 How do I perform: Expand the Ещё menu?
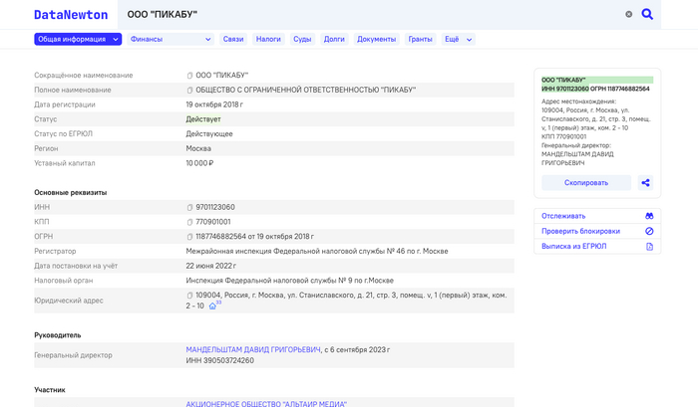(458, 39)
